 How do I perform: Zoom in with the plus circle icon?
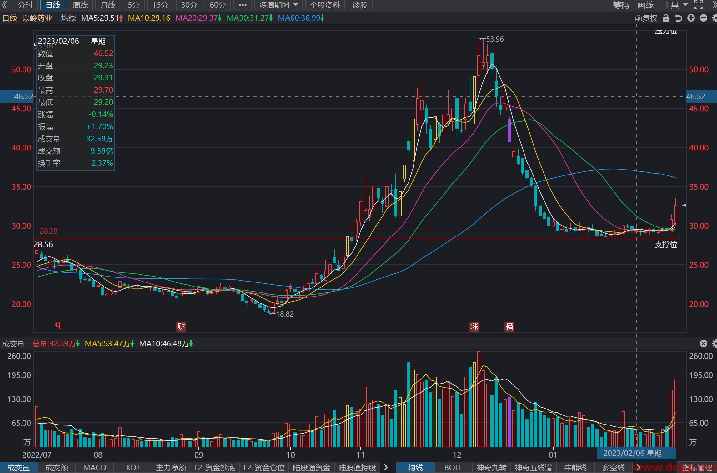point(691,18)
